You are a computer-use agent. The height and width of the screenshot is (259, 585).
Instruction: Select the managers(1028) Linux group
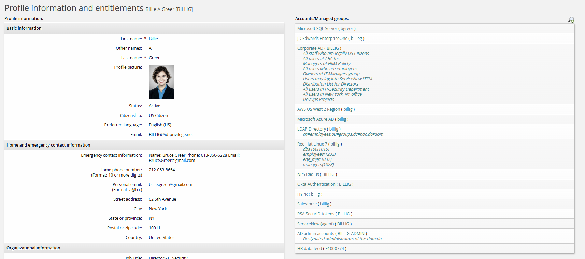point(318,165)
